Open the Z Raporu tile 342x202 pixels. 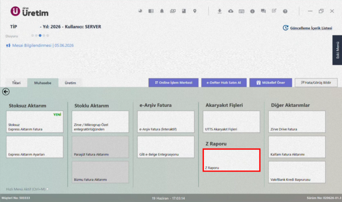point(231,160)
